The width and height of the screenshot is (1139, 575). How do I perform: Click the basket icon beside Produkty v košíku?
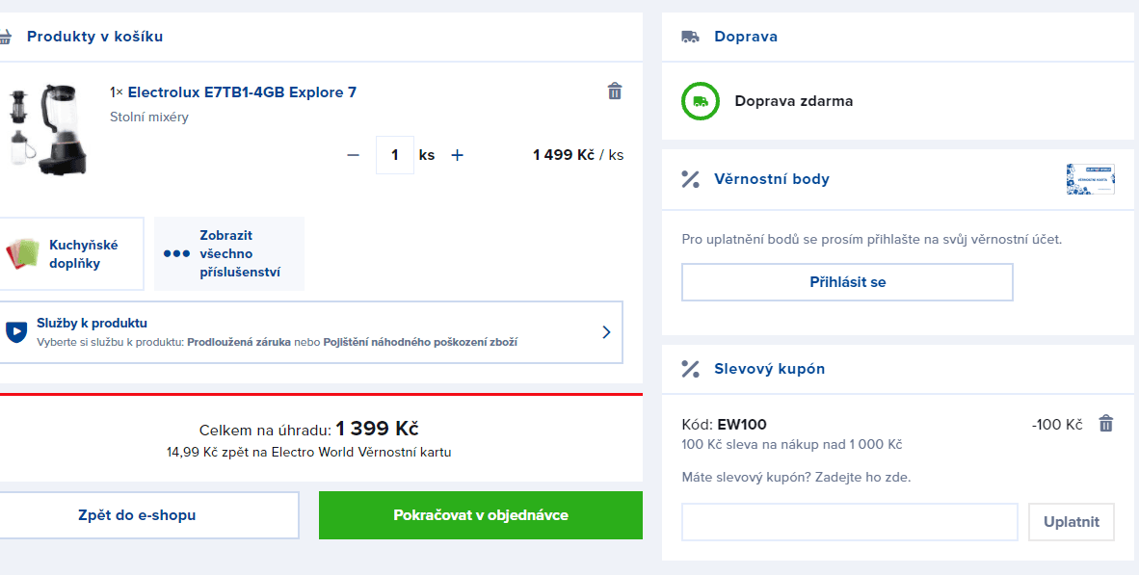coord(5,37)
